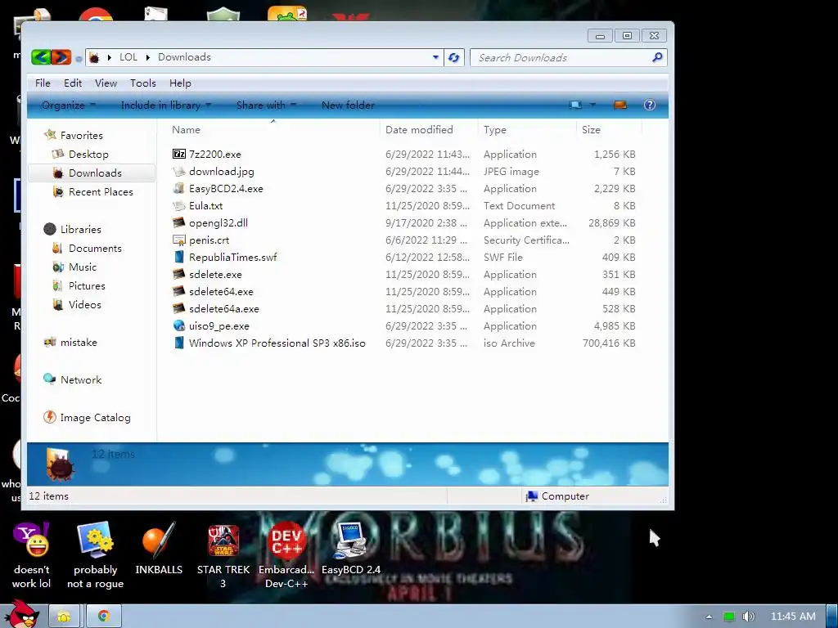Viewport: 838px width, 628px height.
Task: Select the opengl32.dll file icon
Action: point(179,222)
